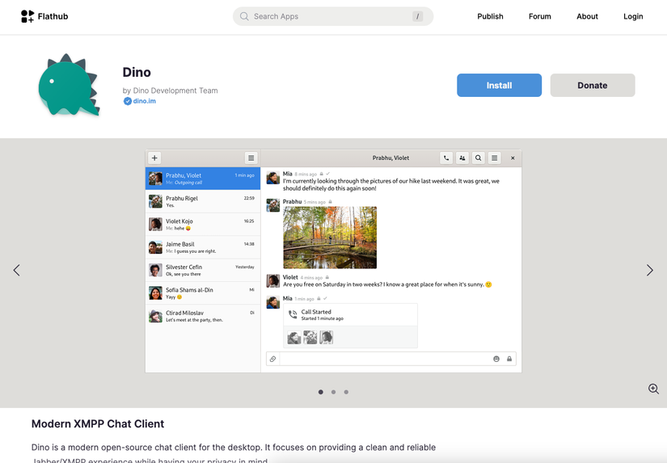The image size is (667, 463).
Task: Click the emoji picker icon
Action: point(496,359)
